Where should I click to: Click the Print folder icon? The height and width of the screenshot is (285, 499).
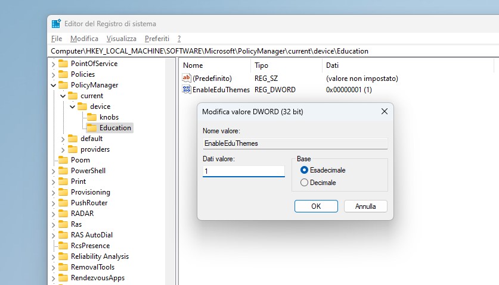pos(63,181)
